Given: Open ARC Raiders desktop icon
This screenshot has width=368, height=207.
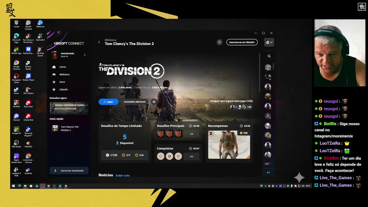Looking at the screenshot, I should click(x=28, y=91).
